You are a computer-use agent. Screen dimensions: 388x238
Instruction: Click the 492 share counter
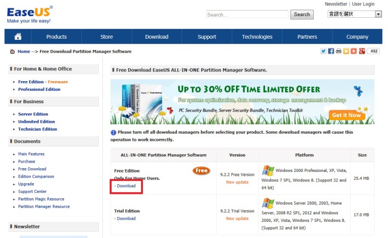[x=373, y=51]
